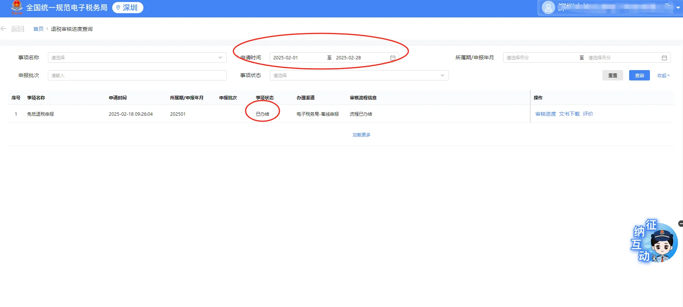Click the 电子税务局-离线申报 cell
Image resolution: width=683 pixels, height=307 pixels.
[318, 114]
